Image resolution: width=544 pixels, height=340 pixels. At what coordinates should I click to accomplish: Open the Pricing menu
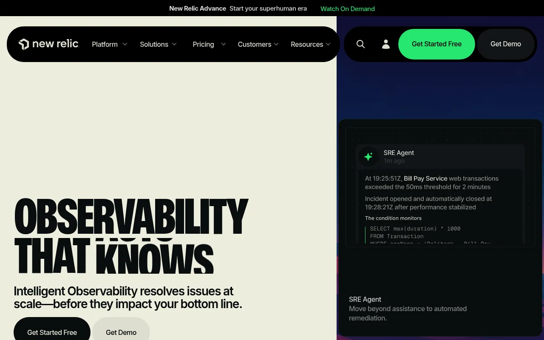coord(203,44)
